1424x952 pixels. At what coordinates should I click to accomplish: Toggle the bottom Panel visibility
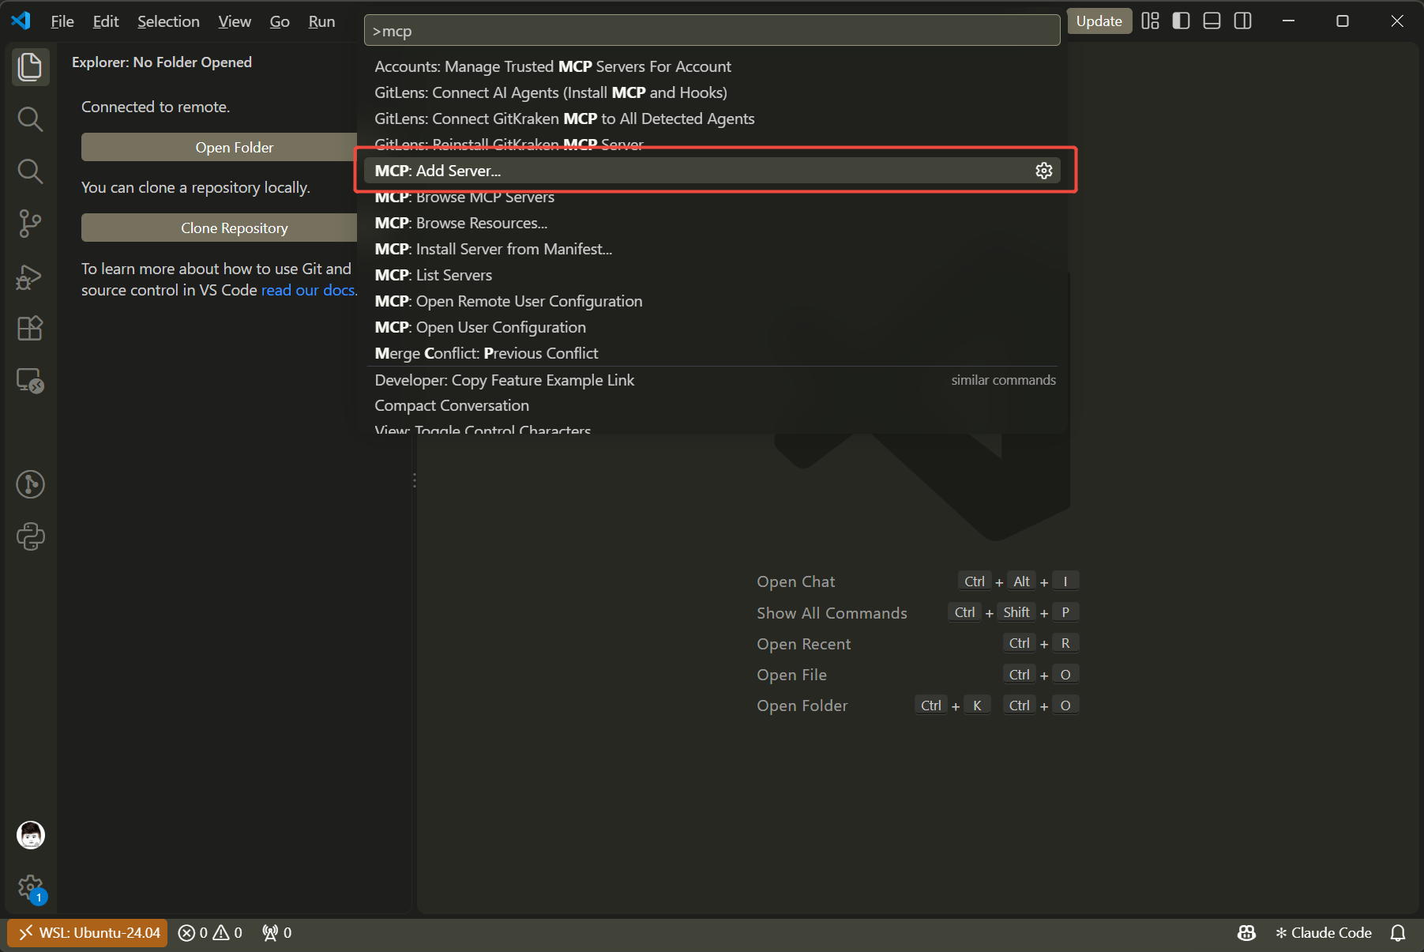[1212, 21]
